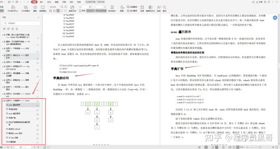The width and height of the screenshot is (280, 149).
Task: Click the open-folder icon in title bar
Action: click(9, 2)
